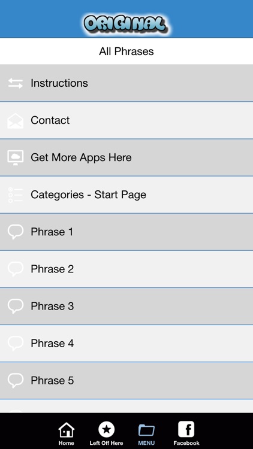Tap the Categories list icon
The width and height of the screenshot is (253, 449).
pyautogui.click(x=15, y=195)
